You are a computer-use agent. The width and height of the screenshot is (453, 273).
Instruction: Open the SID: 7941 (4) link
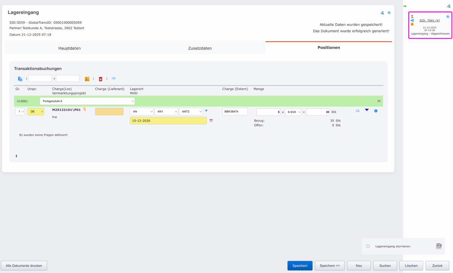tap(429, 20)
